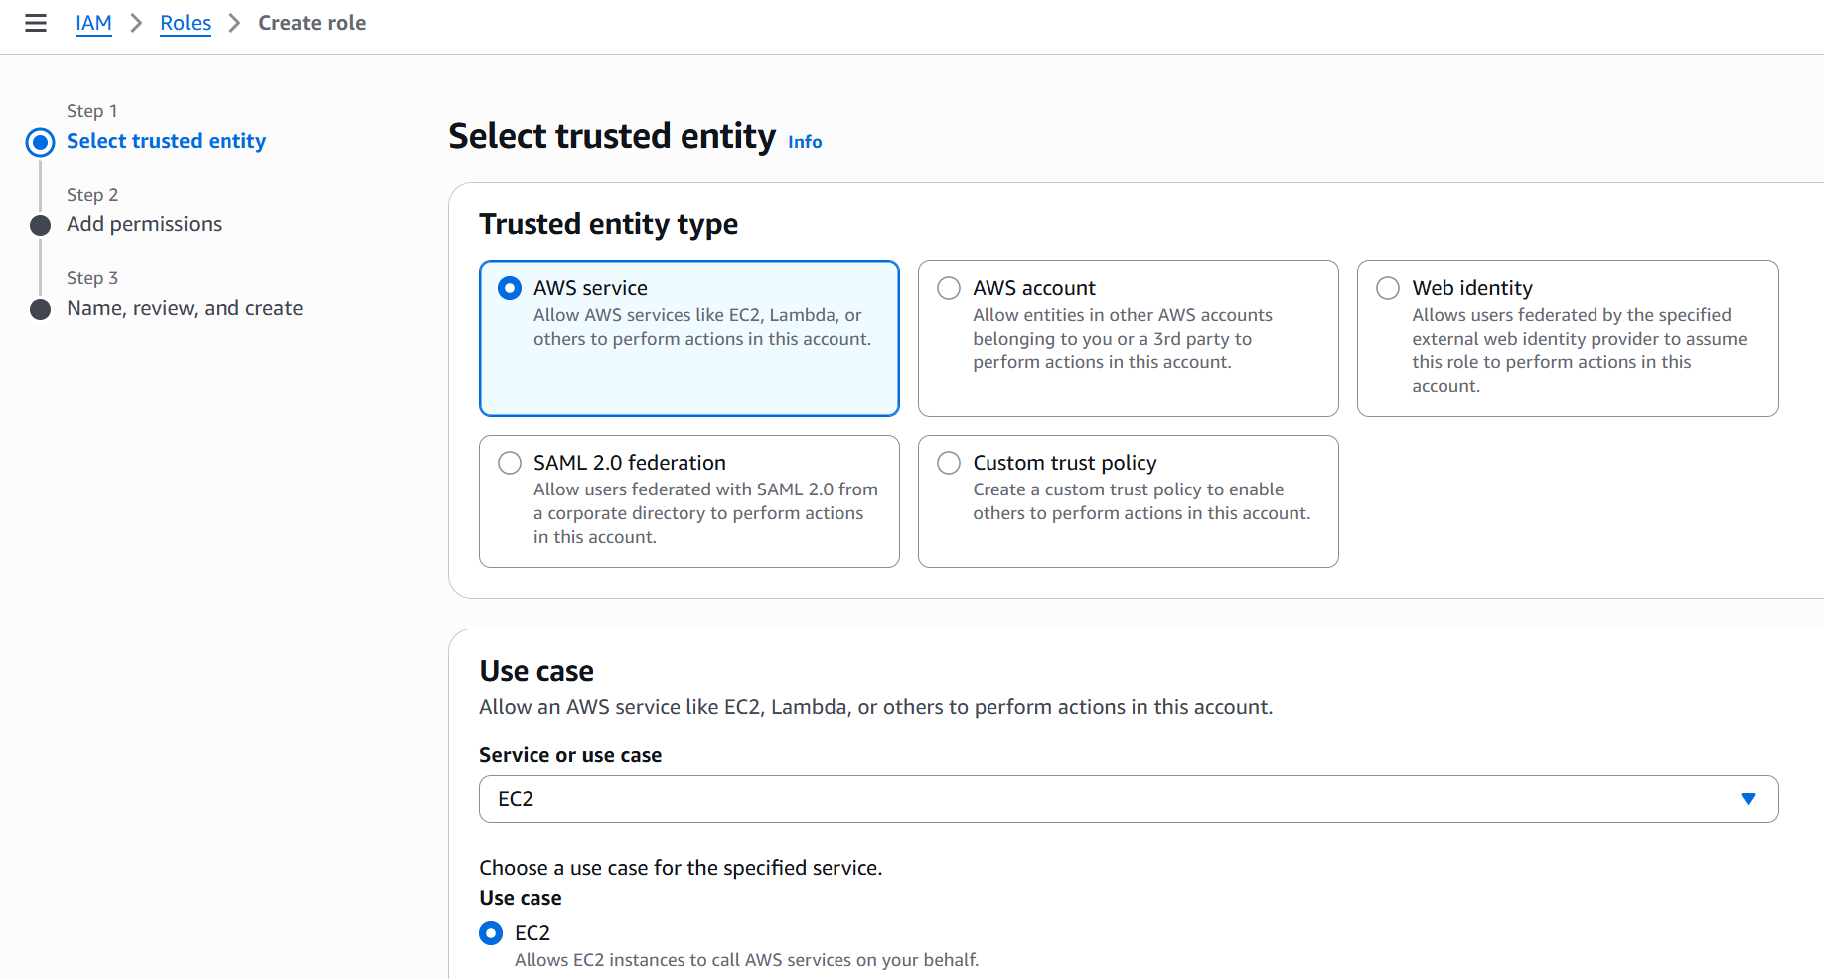This screenshot has width=1824, height=979.
Task: Select the Web identity radio option
Action: pos(1388,288)
